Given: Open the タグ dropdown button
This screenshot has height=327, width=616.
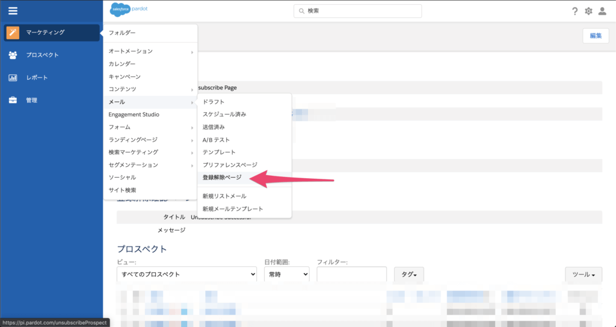Looking at the screenshot, I should pos(409,275).
